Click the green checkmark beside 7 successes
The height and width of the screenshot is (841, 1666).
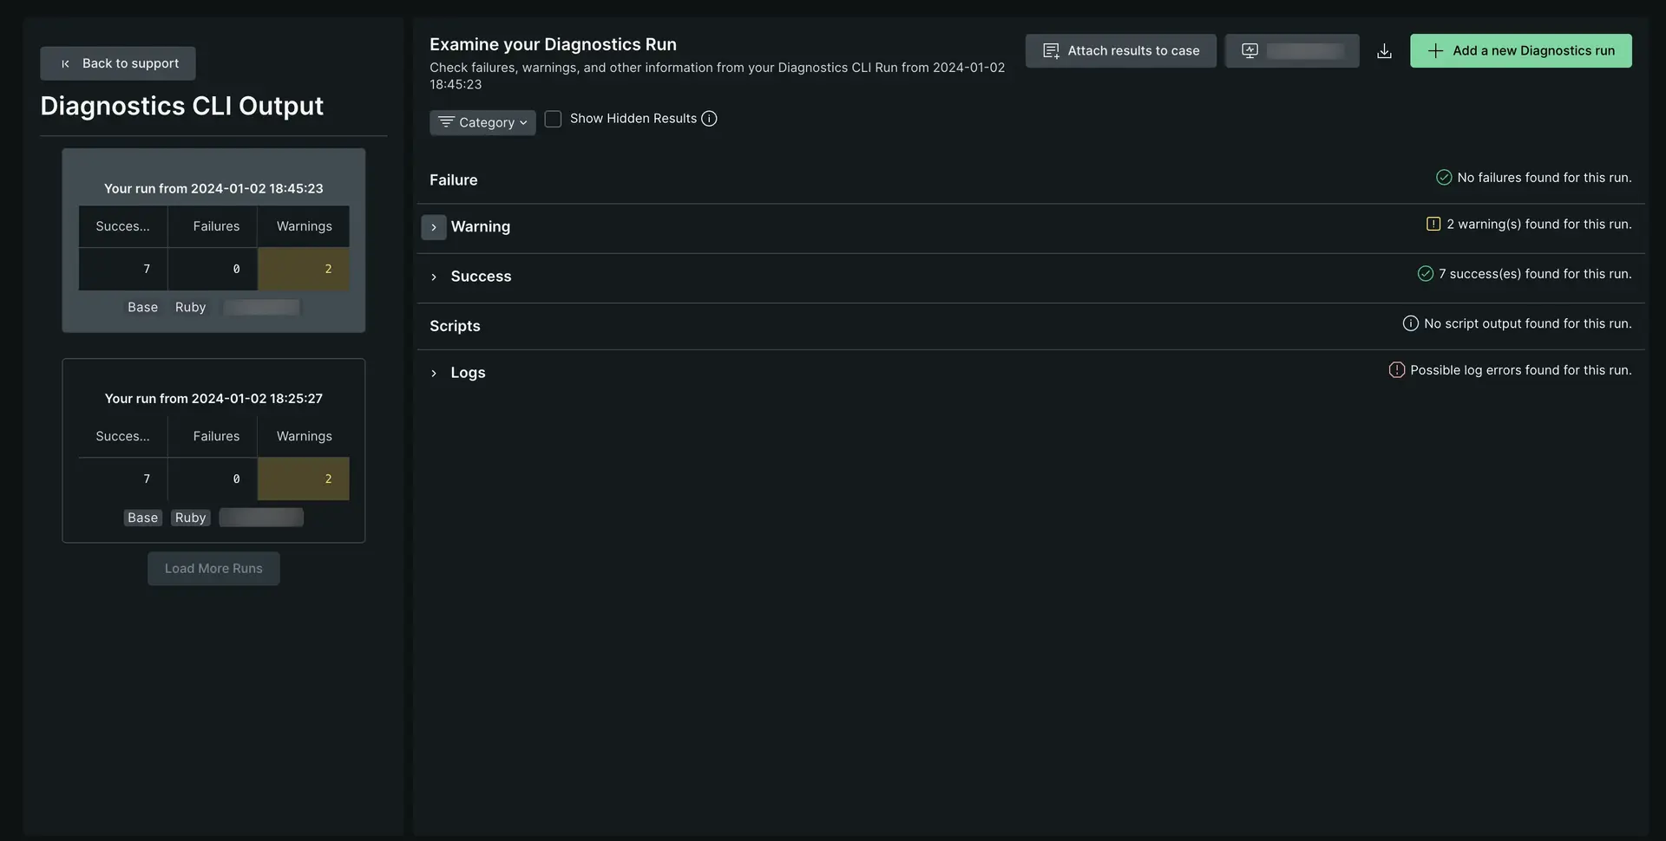pos(1425,274)
